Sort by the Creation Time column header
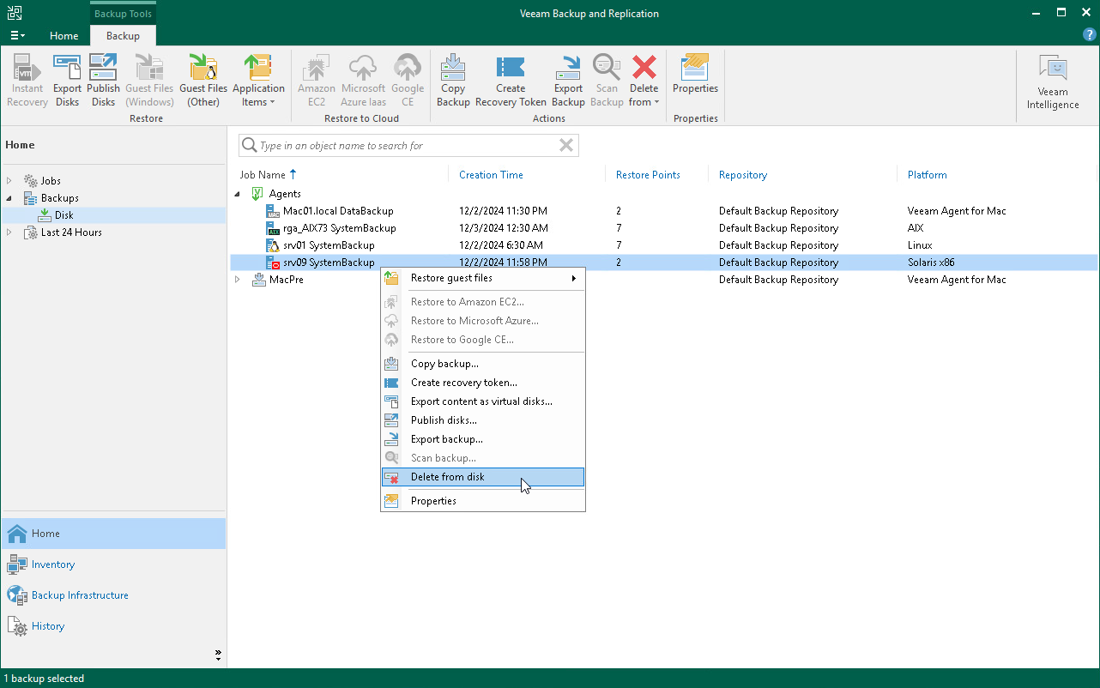The width and height of the screenshot is (1100, 688). tap(491, 174)
